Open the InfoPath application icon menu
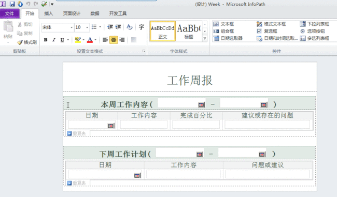 click(3, 4)
